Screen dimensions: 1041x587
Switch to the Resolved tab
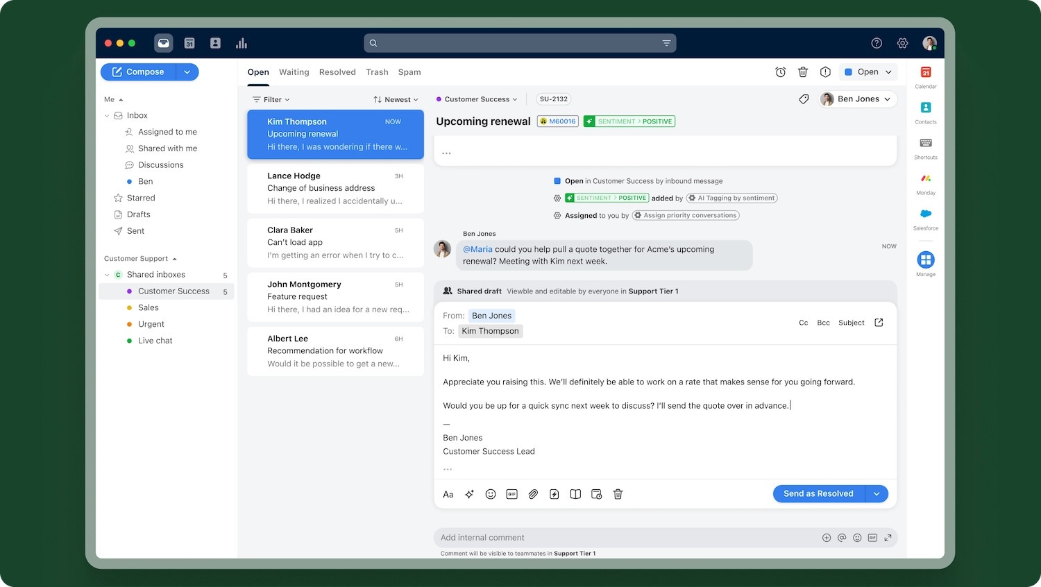(337, 72)
